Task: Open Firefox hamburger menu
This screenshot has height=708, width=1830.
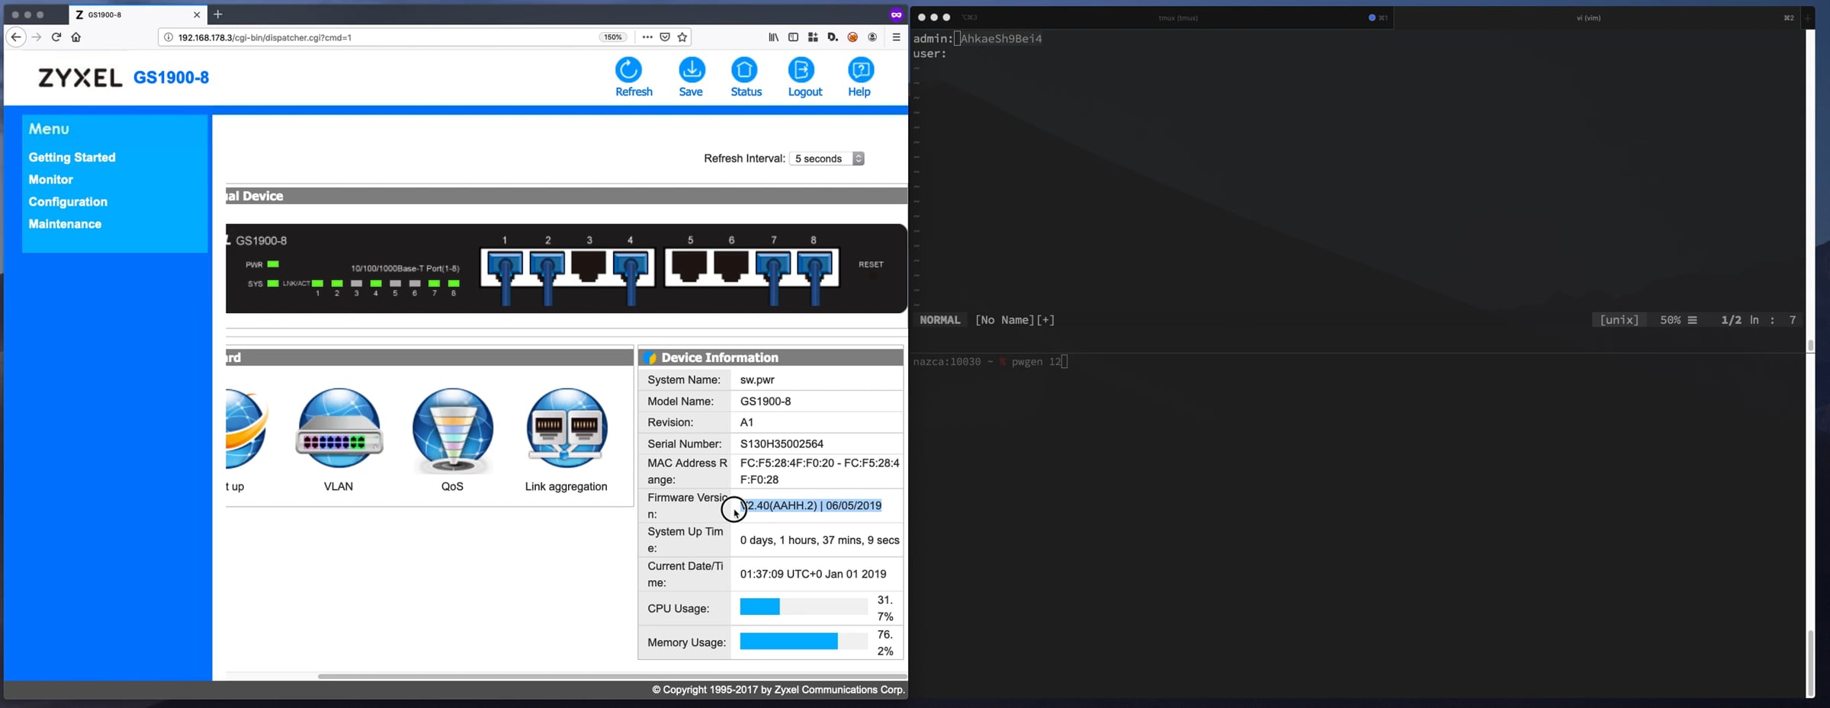Action: click(x=897, y=37)
